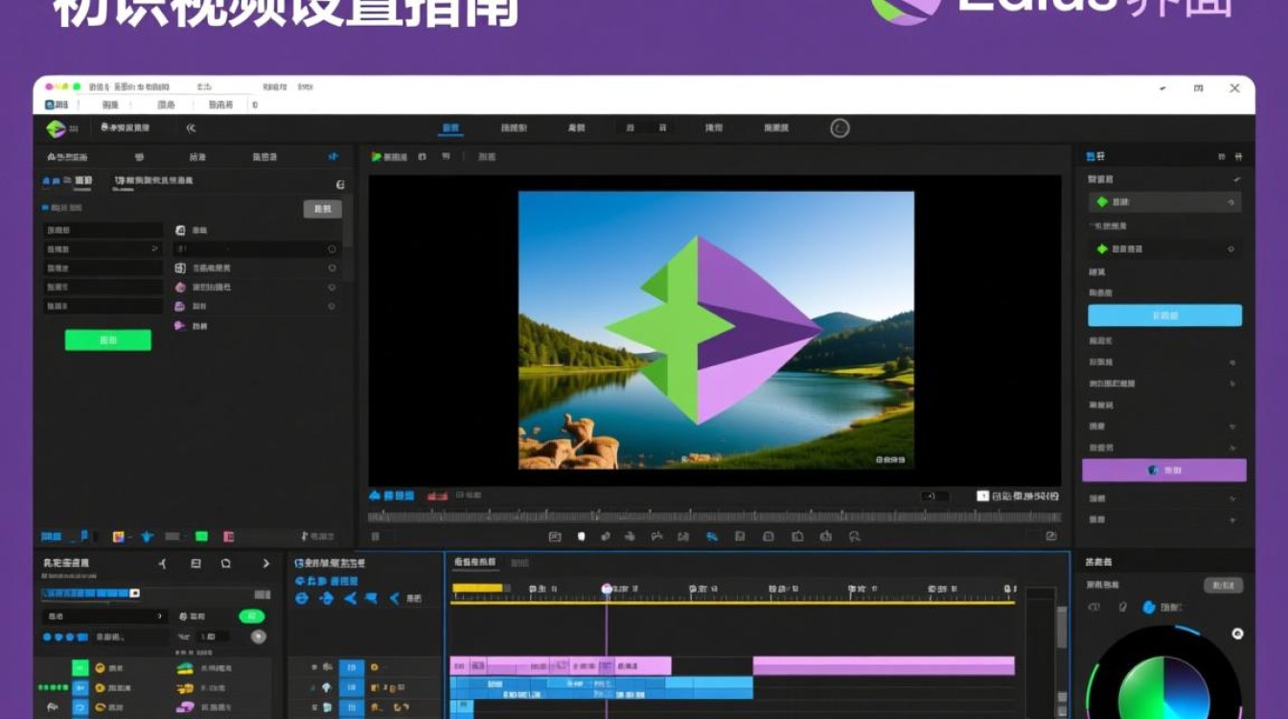Select the dim inactive tab above the timeline ruler
Viewport: 1288px width, 719px height.
(519, 563)
